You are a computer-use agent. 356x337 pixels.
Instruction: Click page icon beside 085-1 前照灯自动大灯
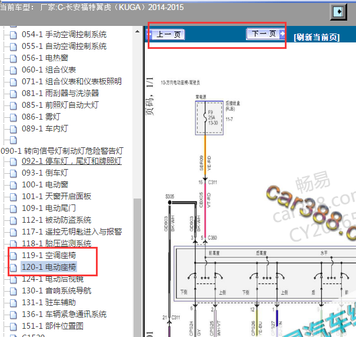point(14,105)
